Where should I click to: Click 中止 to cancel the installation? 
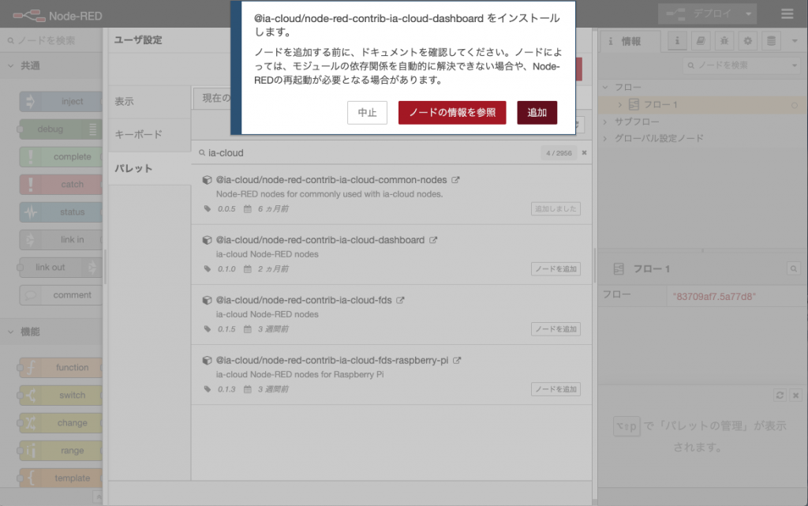367,112
